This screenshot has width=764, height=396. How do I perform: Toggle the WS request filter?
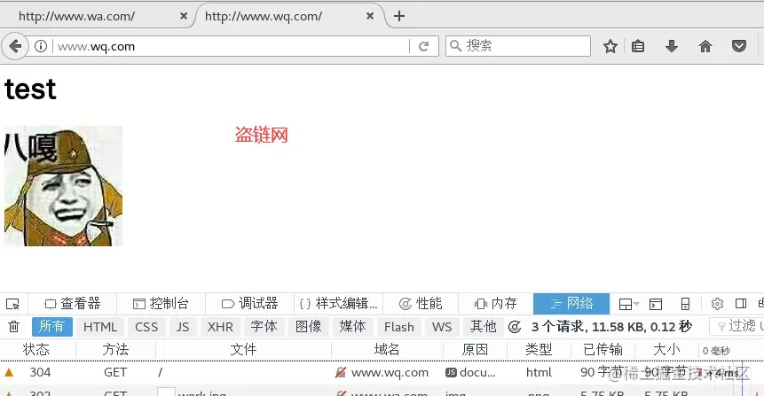pyautogui.click(x=442, y=327)
